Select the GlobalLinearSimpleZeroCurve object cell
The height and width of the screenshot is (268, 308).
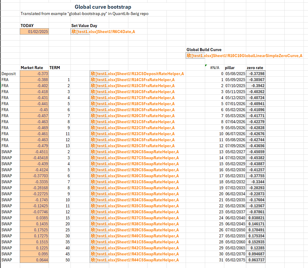pyautogui.click(x=244, y=56)
